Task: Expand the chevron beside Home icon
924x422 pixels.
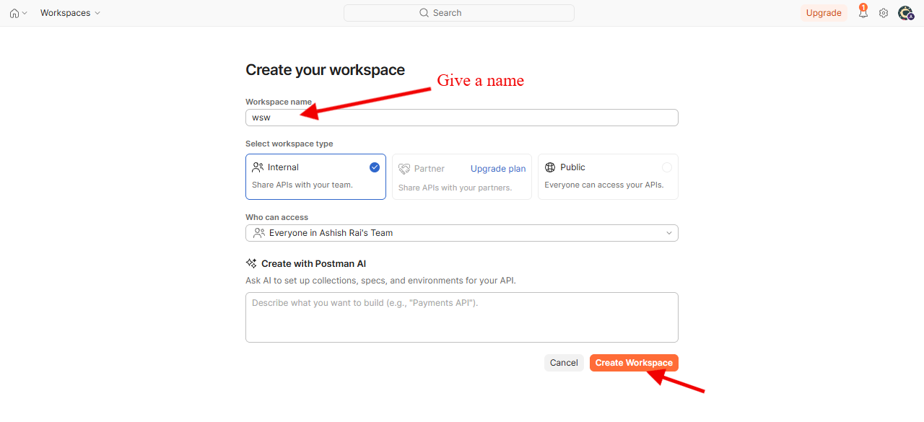Action: 25,13
